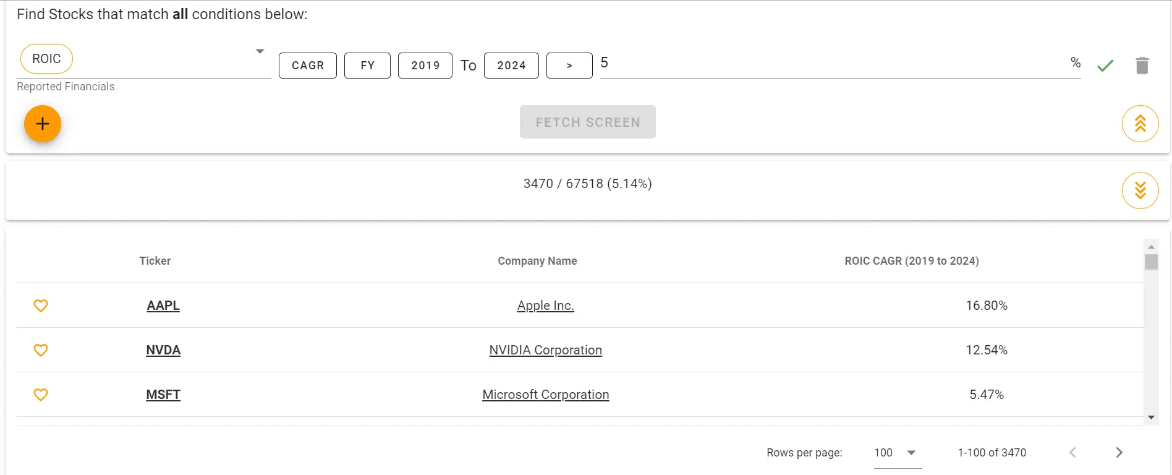Open the NVIDIA Corporation company link

545,350
